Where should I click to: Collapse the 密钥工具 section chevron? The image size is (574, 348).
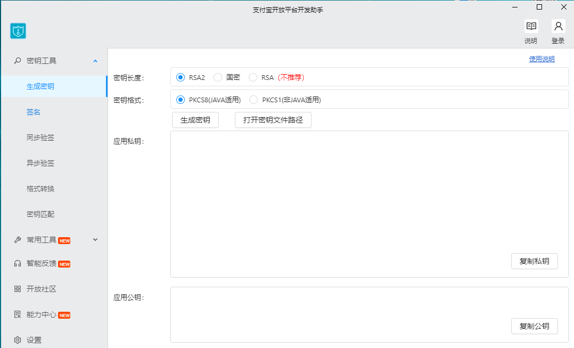95,61
